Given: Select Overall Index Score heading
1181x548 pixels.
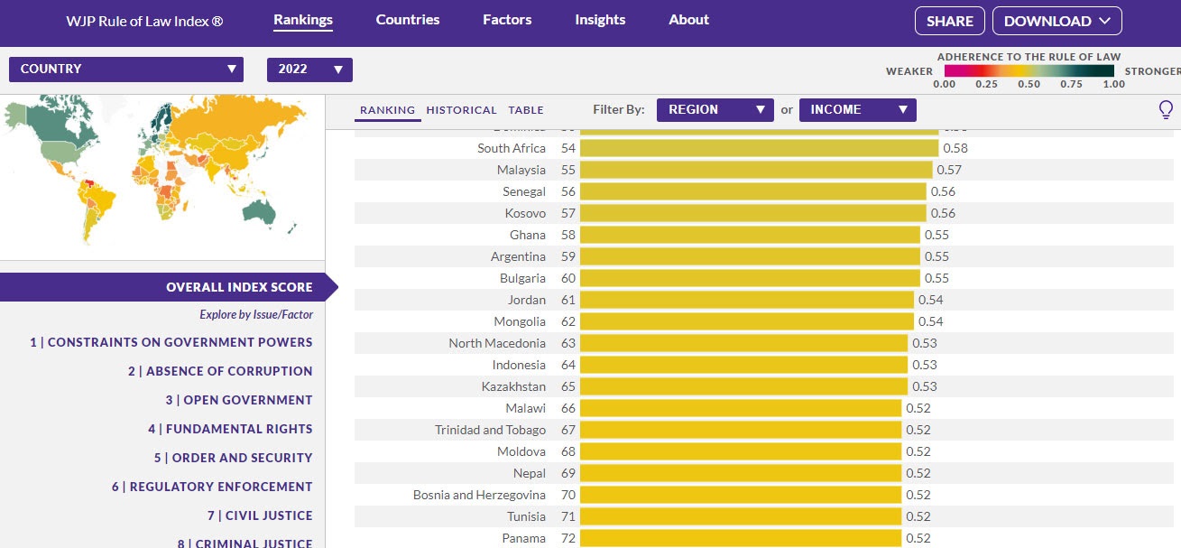Looking at the screenshot, I should tap(239, 287).
